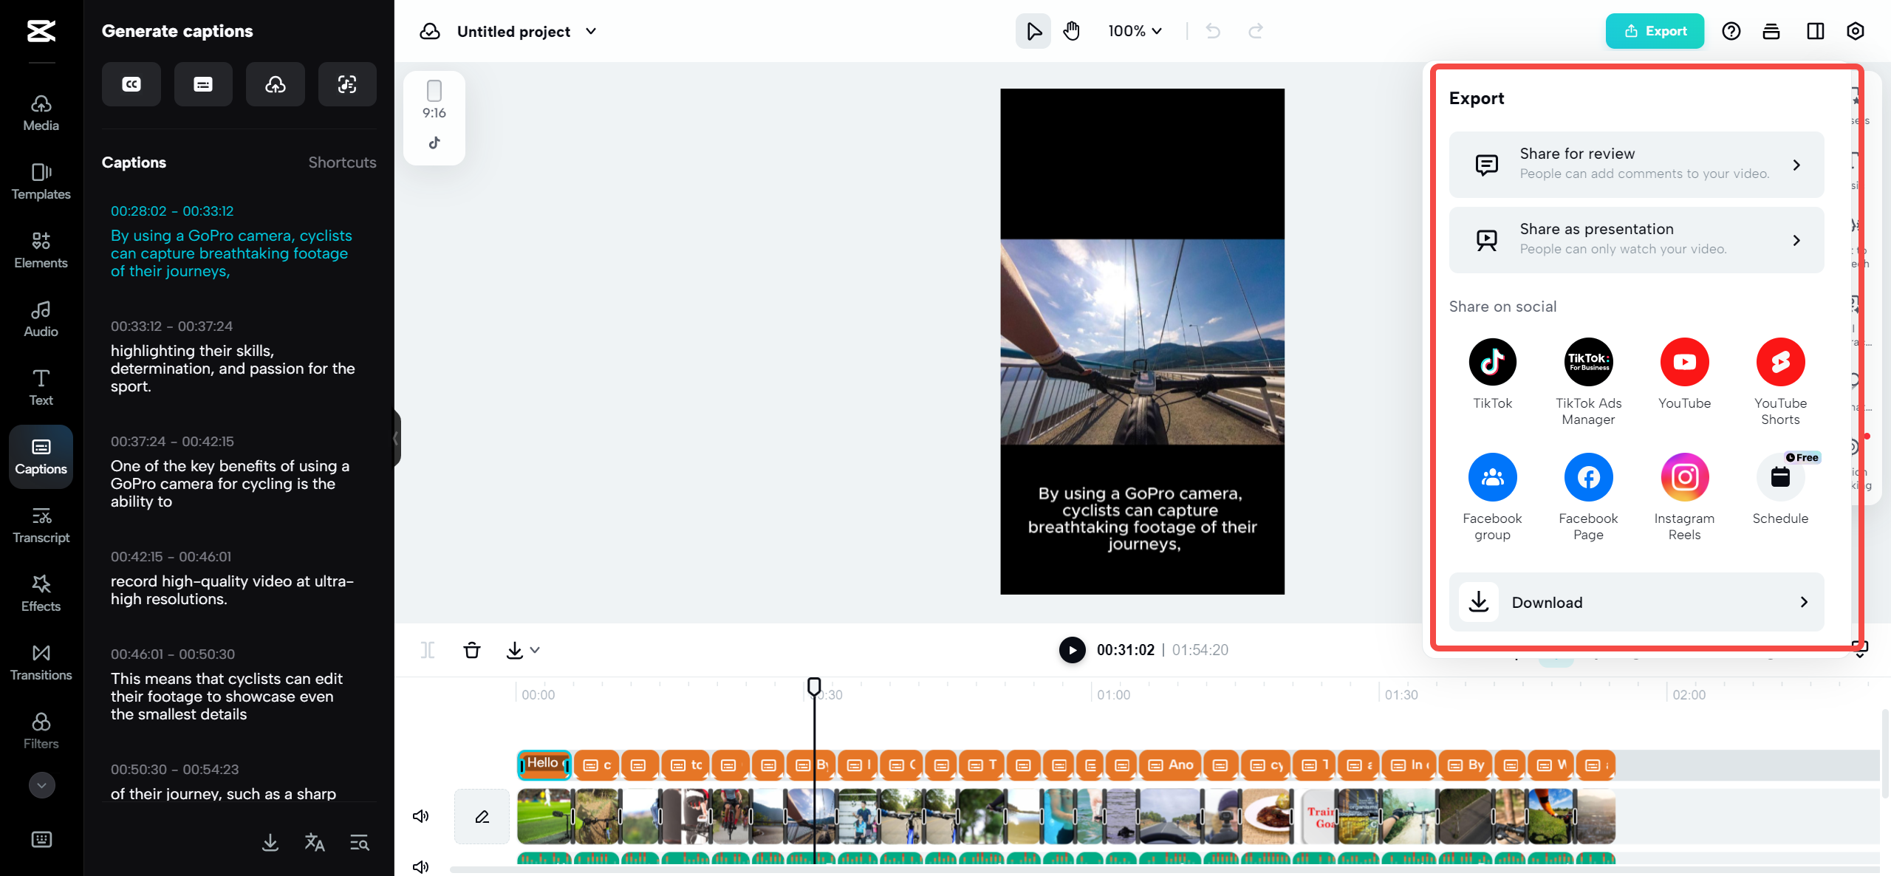The height and width of the screenshot is (876, 1891).
Task: Toggle the hand/pan tool mode
Action: 1072,31
